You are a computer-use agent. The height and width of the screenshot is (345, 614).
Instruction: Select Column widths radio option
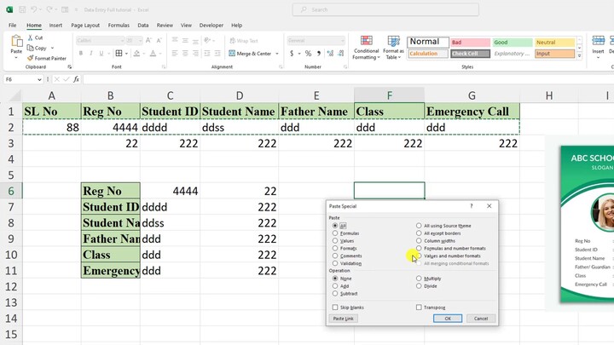[x=419, y=240]
